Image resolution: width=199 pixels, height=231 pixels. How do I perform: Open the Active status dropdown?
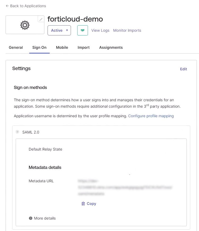pos(59,30)
